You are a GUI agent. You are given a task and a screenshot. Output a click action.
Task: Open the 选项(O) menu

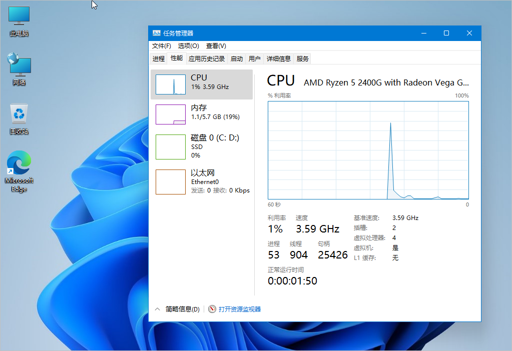188,46
